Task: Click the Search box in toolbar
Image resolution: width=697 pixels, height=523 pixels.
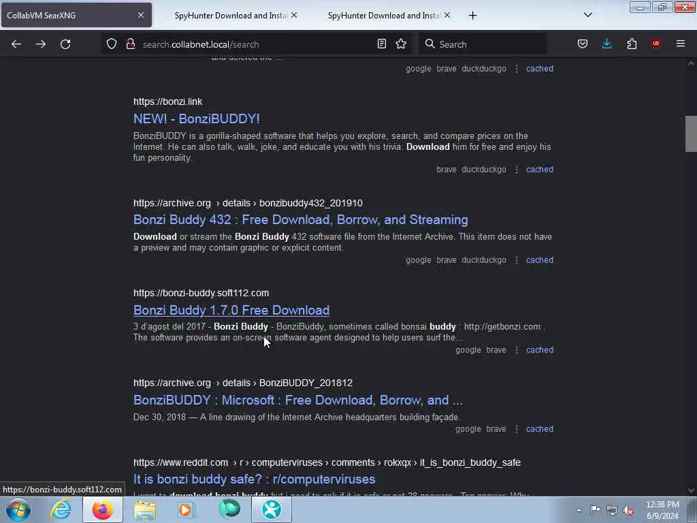Action: click(483, 44)
